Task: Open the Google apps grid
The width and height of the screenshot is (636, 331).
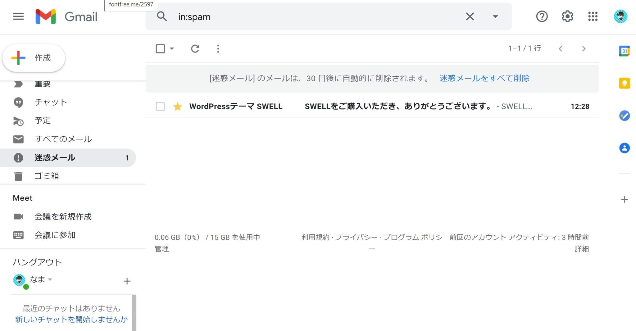Action: point(593,16)
